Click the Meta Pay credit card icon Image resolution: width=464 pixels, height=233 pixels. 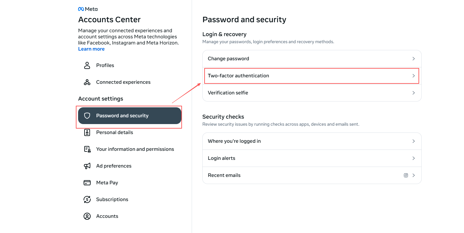point(87,183)
